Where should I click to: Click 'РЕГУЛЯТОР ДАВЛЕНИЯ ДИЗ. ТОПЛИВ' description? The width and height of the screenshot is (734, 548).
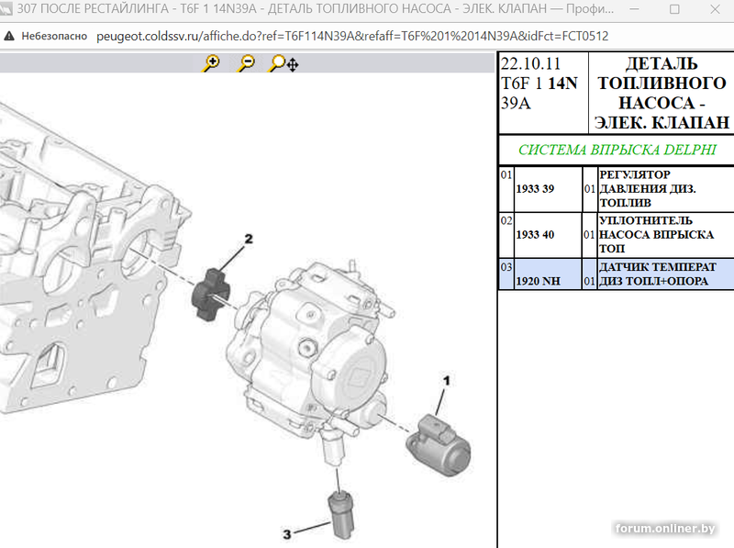648,189
